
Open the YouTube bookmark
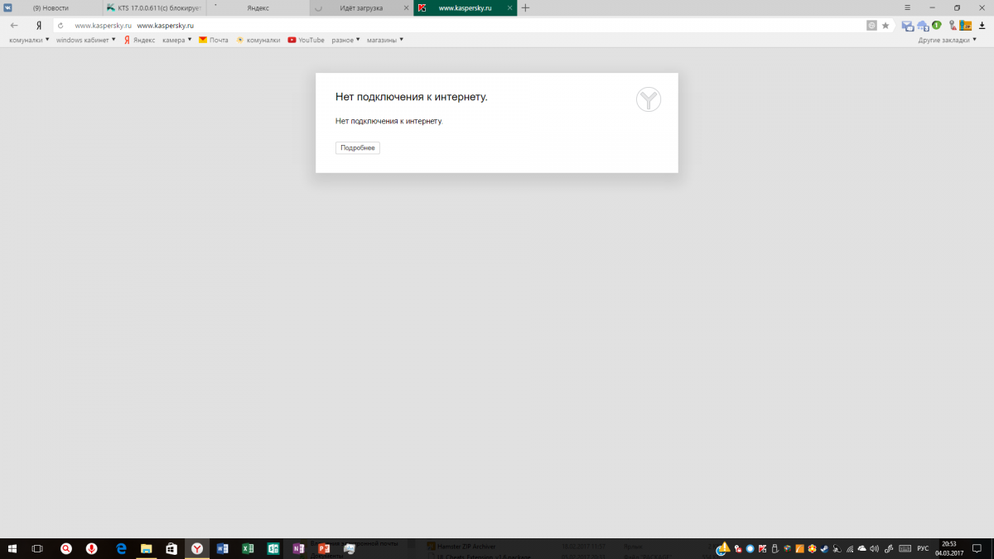[306, 40]
